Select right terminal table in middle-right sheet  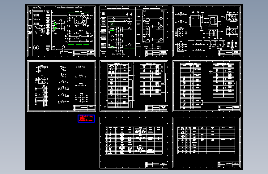click(223, 80)
